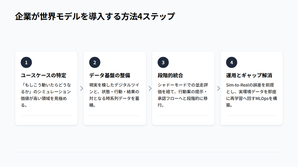Select the description mentioning シャドーモード
Image resolution: width=298 pixels, height=167 pixels.
click(x=183, y=95)
